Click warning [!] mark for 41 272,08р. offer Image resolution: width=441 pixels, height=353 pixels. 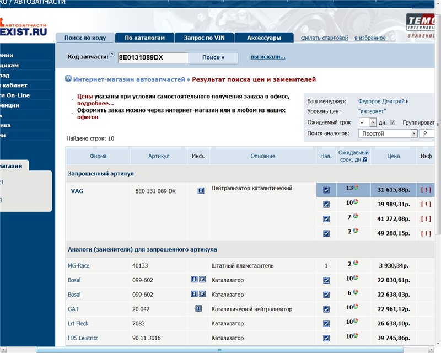click(x=426, y=219)
